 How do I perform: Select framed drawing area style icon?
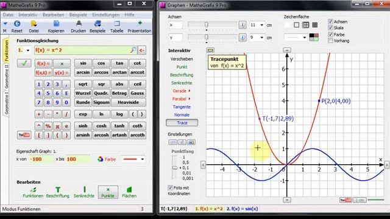[x=297, y=25]
